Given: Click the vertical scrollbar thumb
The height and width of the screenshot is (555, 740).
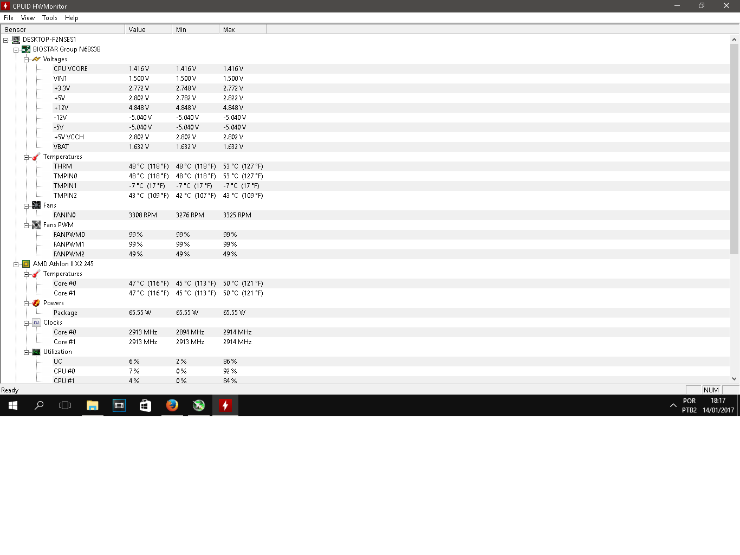Looking at the screenshot, I should 735,149.
